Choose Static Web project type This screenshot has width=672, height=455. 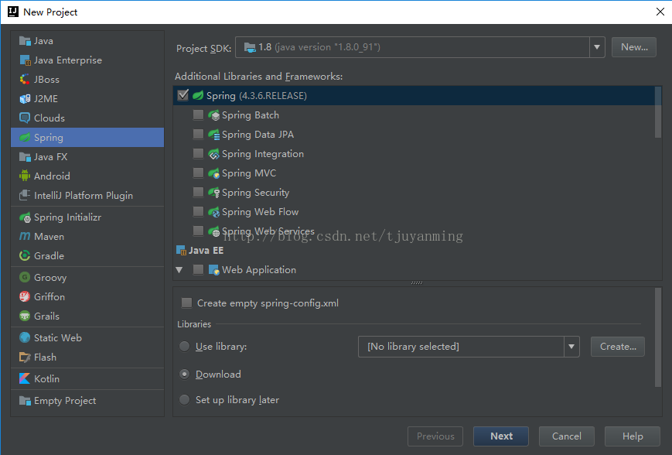(x=87, y=337)
